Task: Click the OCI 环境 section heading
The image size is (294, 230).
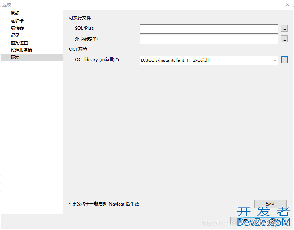Action: [78, 49]
